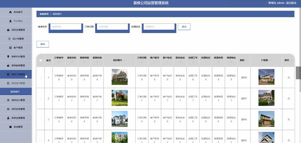This screenshot has width=301, height=143.
Task: Sort the table by 项目图片 column
Action: tap(124, 60)
